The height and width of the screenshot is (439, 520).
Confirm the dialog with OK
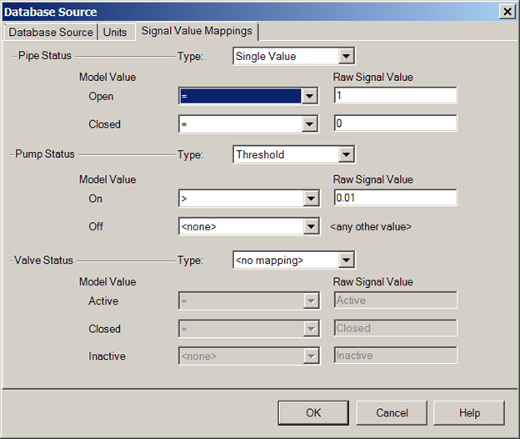(x=313, y=413)
